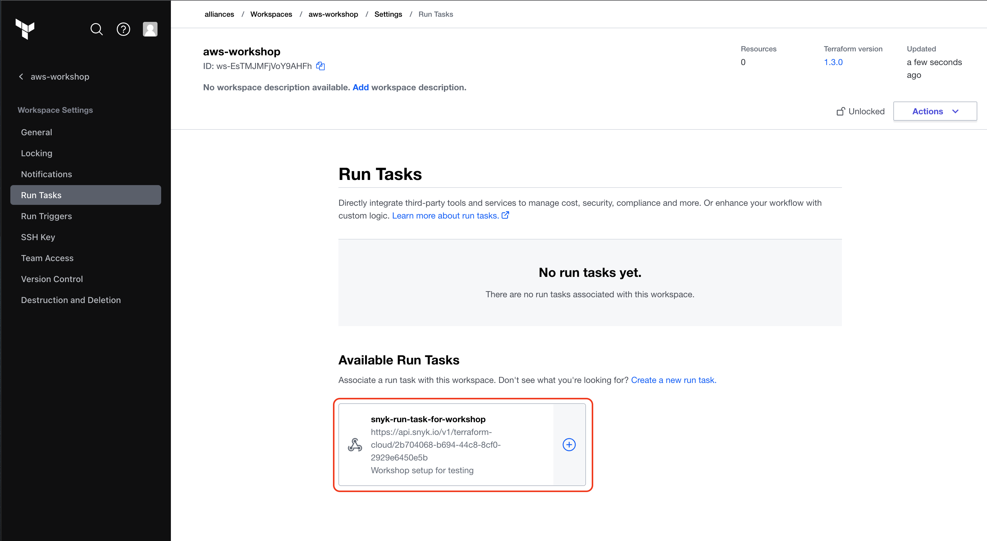The width and height of the screenshot is (987, 541).
Task: Click the Run Tasks breadcrumb text
Action: tap(436, 14)
